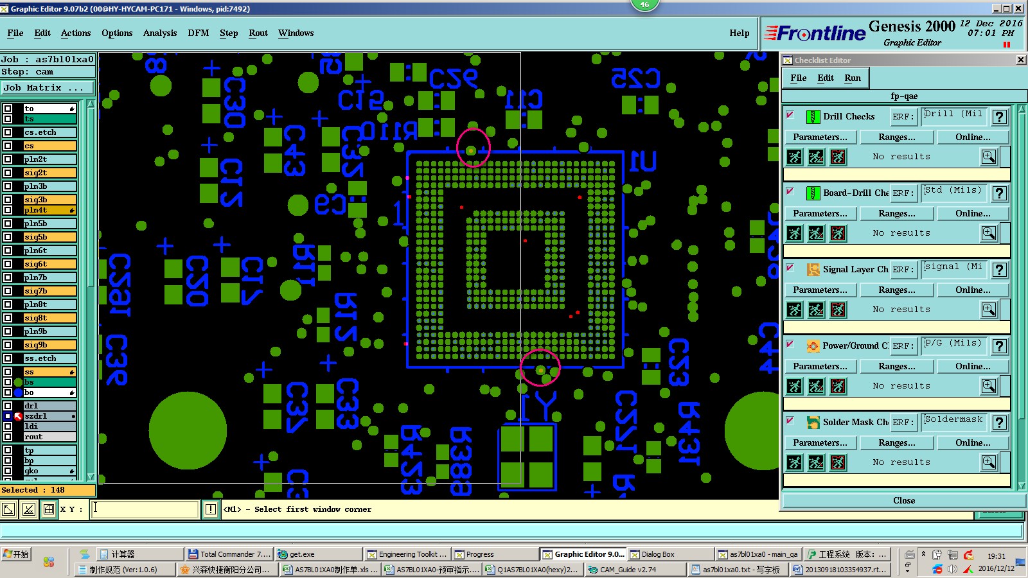Run the Drill Checks on all features icon
The width and height of the screenshot is (1028, 578).
795,157
